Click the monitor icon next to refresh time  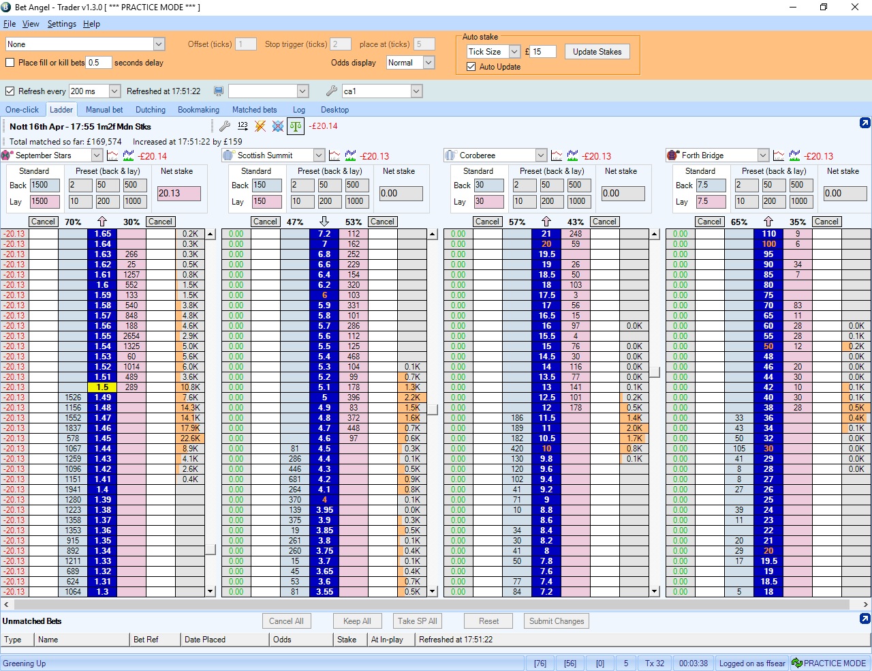(219, 91)
